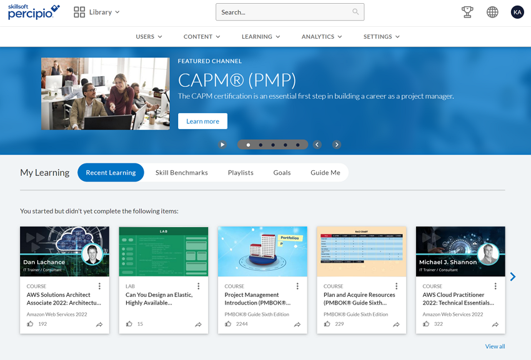Switch to the Goals tab
This screenshot has width=531, height=360.
282,173
